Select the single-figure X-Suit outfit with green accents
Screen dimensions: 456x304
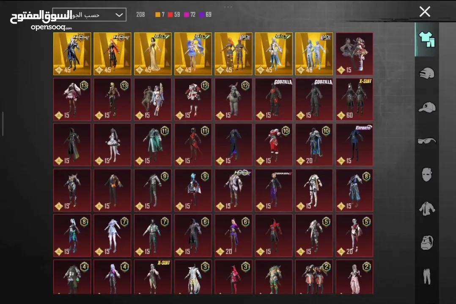tap(153, 277)
